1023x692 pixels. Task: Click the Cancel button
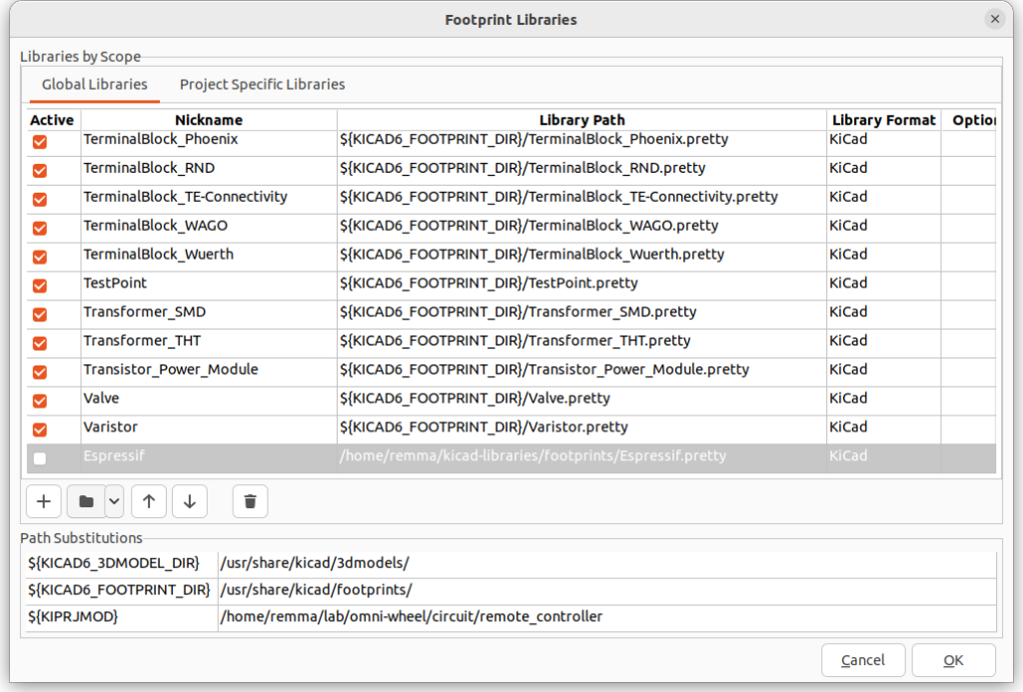coord(862,660)
